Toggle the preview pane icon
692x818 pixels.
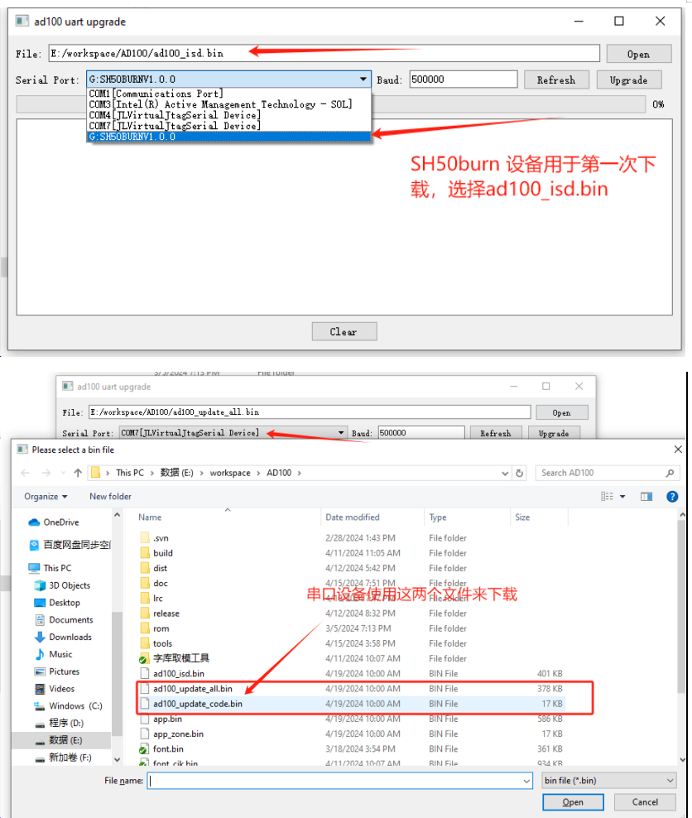click(x=646, y=497)
